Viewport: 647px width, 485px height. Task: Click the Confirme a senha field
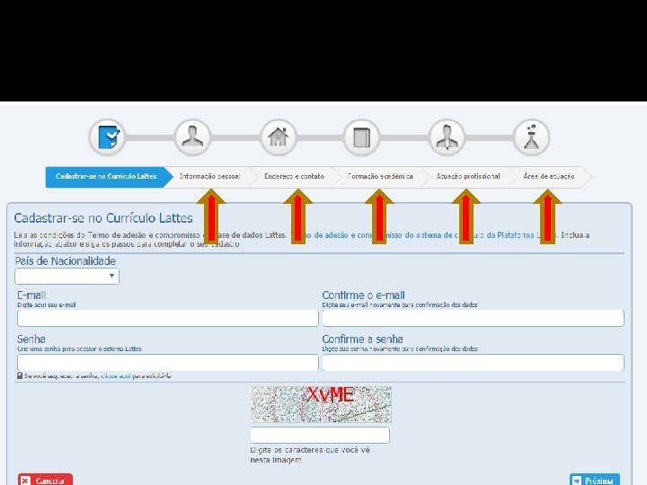click(x=473, y=363)
